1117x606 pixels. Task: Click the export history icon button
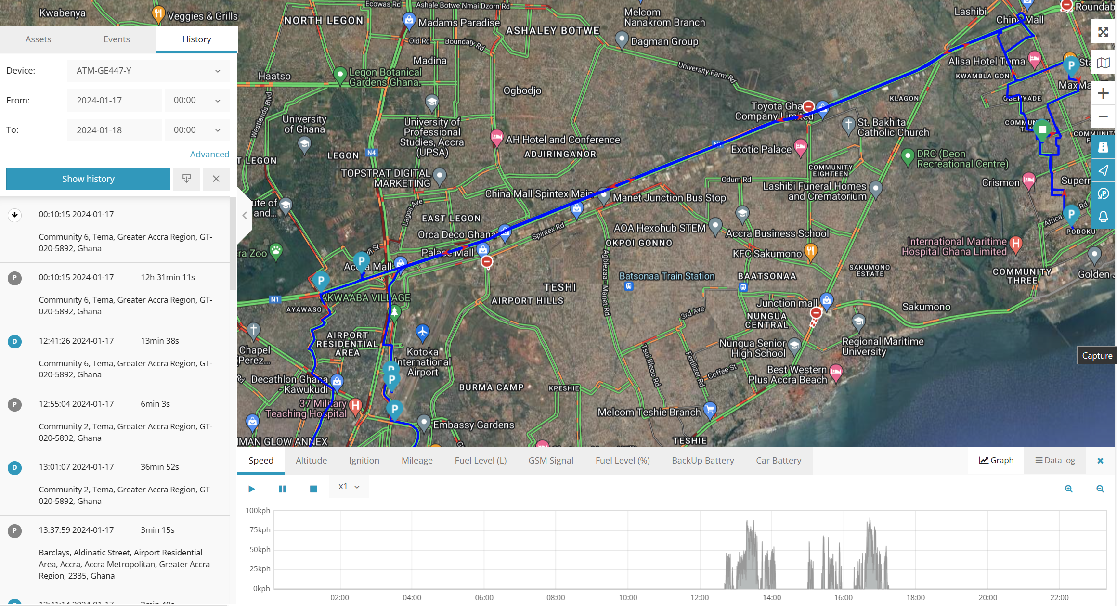coord(186,179)
